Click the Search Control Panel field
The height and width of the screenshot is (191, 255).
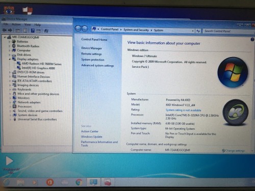[x=228, y=31]
